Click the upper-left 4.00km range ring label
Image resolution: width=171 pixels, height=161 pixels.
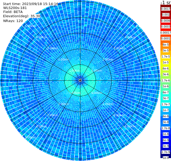point(41,37)
